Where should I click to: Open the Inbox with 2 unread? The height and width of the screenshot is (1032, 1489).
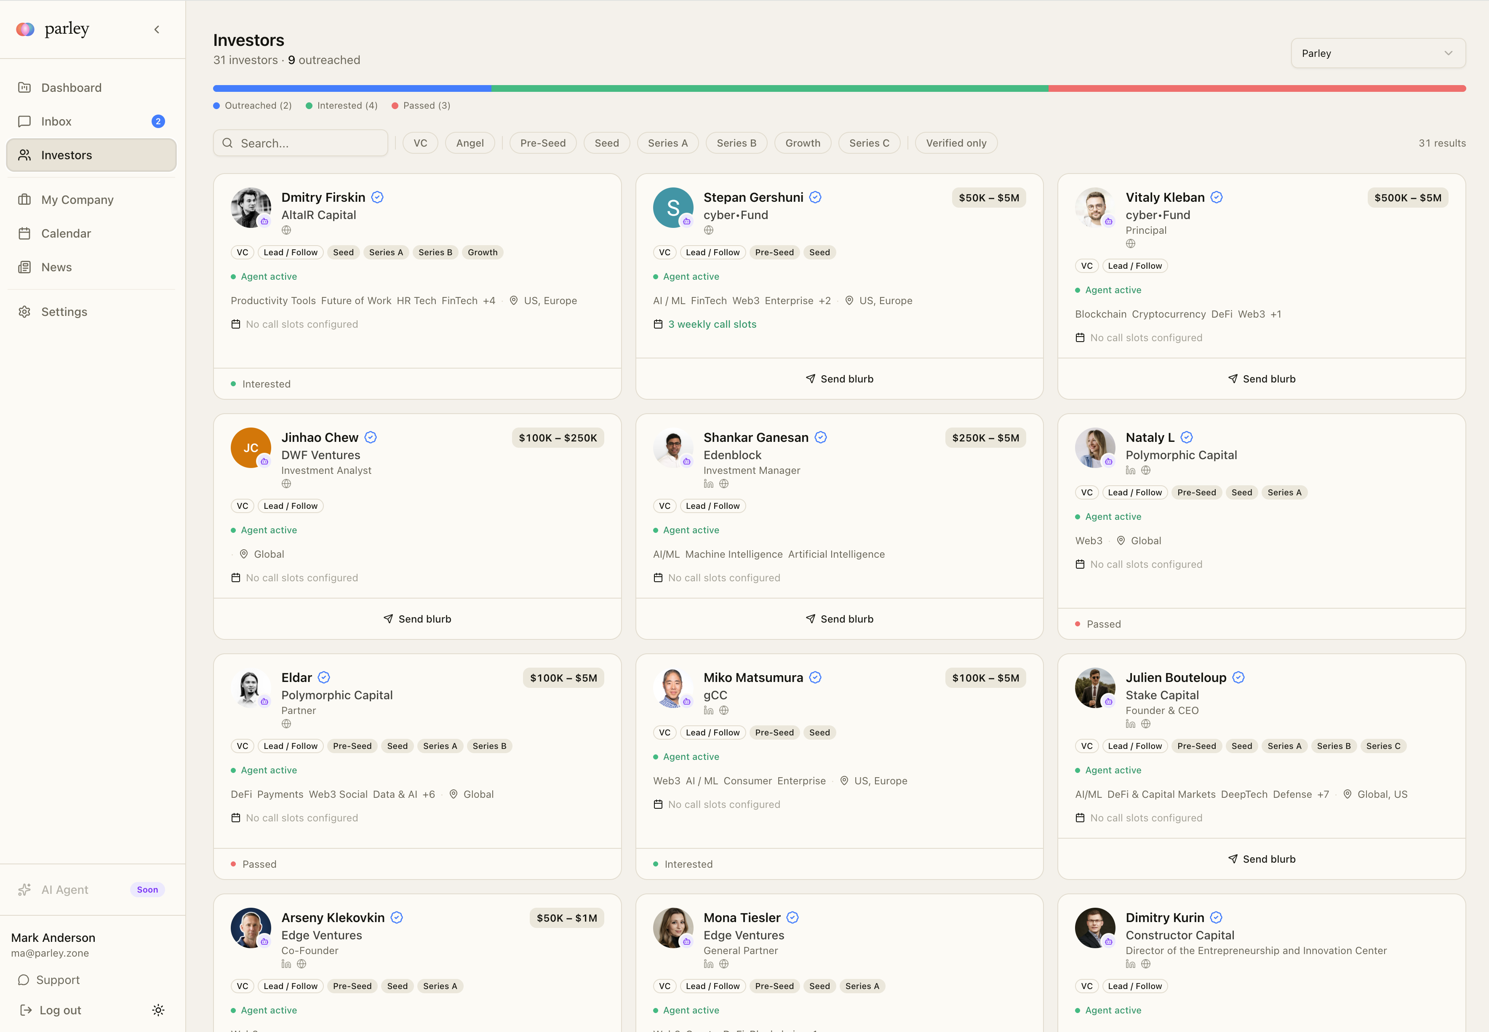[91, 121]
